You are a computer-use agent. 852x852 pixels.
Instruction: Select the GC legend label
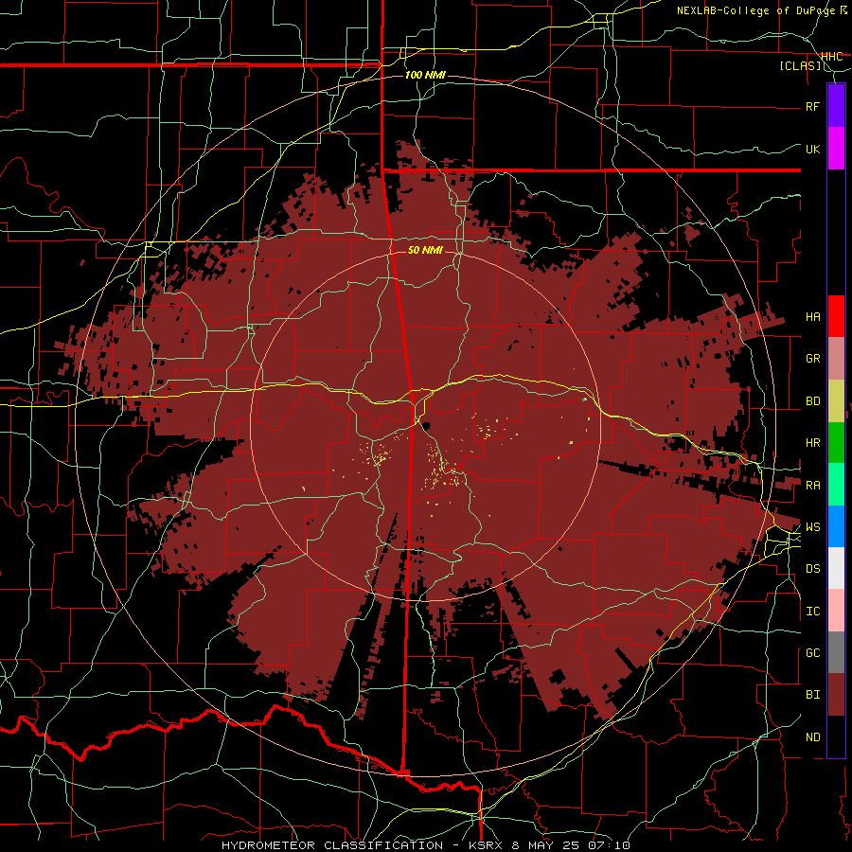(x=812, y=653)
